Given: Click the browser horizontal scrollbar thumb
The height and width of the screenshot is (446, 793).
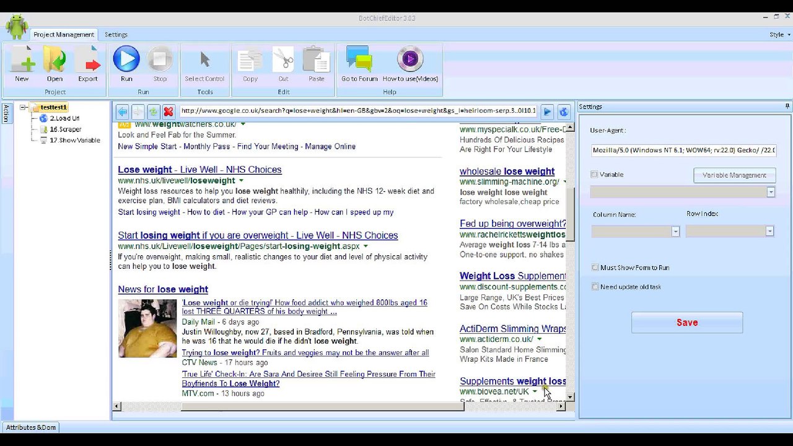Looking at the screenshot, I should [322, 406].
